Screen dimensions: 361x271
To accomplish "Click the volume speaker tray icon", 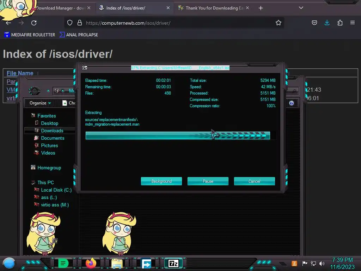I will [322, 263].
